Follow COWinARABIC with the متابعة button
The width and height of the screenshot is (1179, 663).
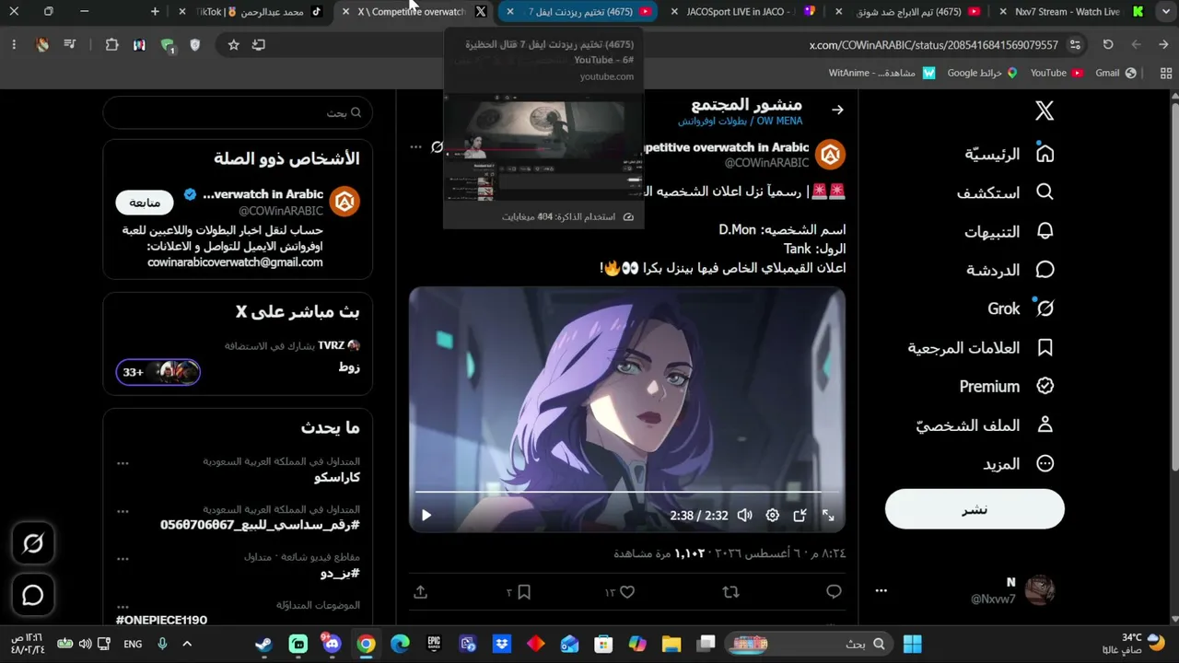pos(145,203)
